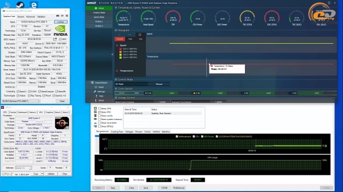This screenshot has width=343, height=192.
Task: Switch to Sensors tab in GPU-Z
Action: (21, 17)
